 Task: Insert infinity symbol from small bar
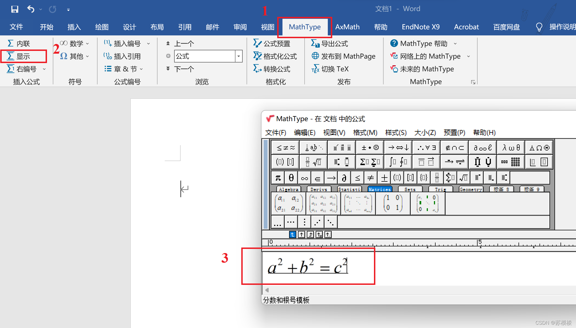pos(304,178)
